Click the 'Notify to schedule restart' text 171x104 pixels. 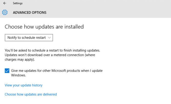(27, 38)
